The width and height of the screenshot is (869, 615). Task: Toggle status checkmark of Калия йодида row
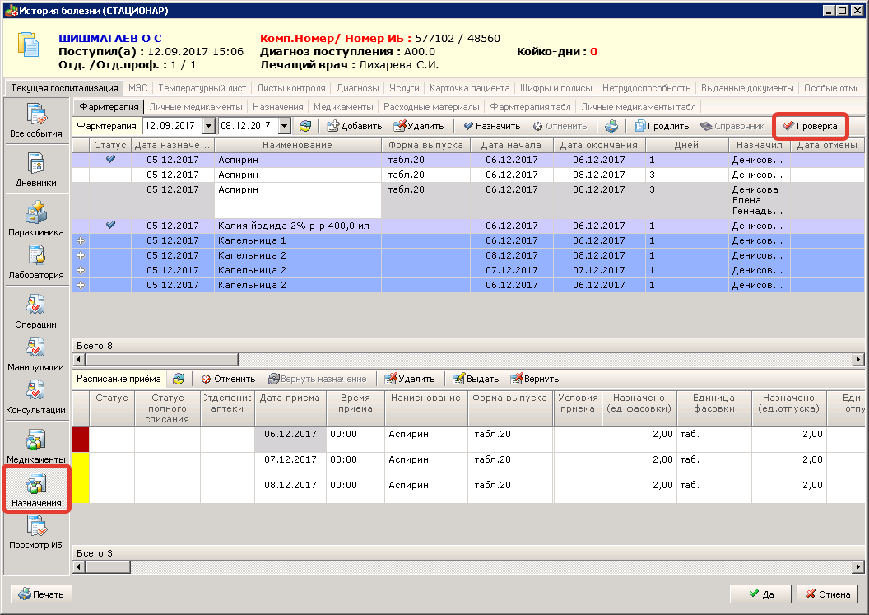(111, 225)
